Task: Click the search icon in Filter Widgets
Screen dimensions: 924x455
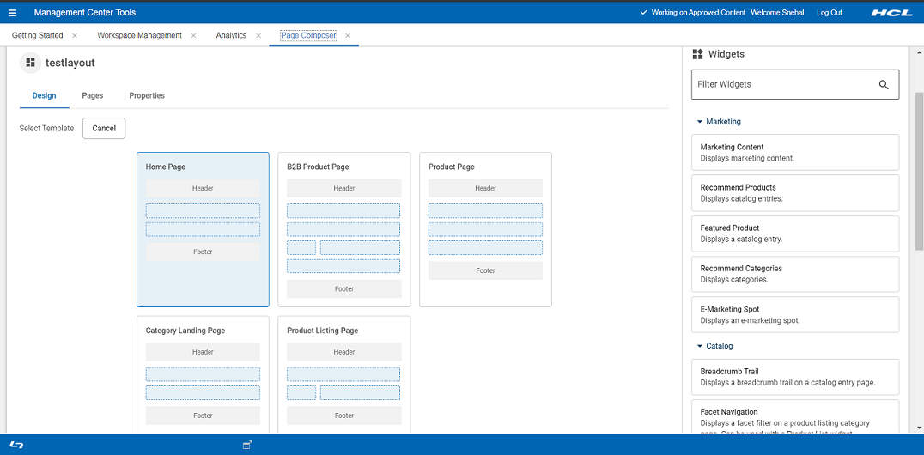Action: click(x=883, y=85)
